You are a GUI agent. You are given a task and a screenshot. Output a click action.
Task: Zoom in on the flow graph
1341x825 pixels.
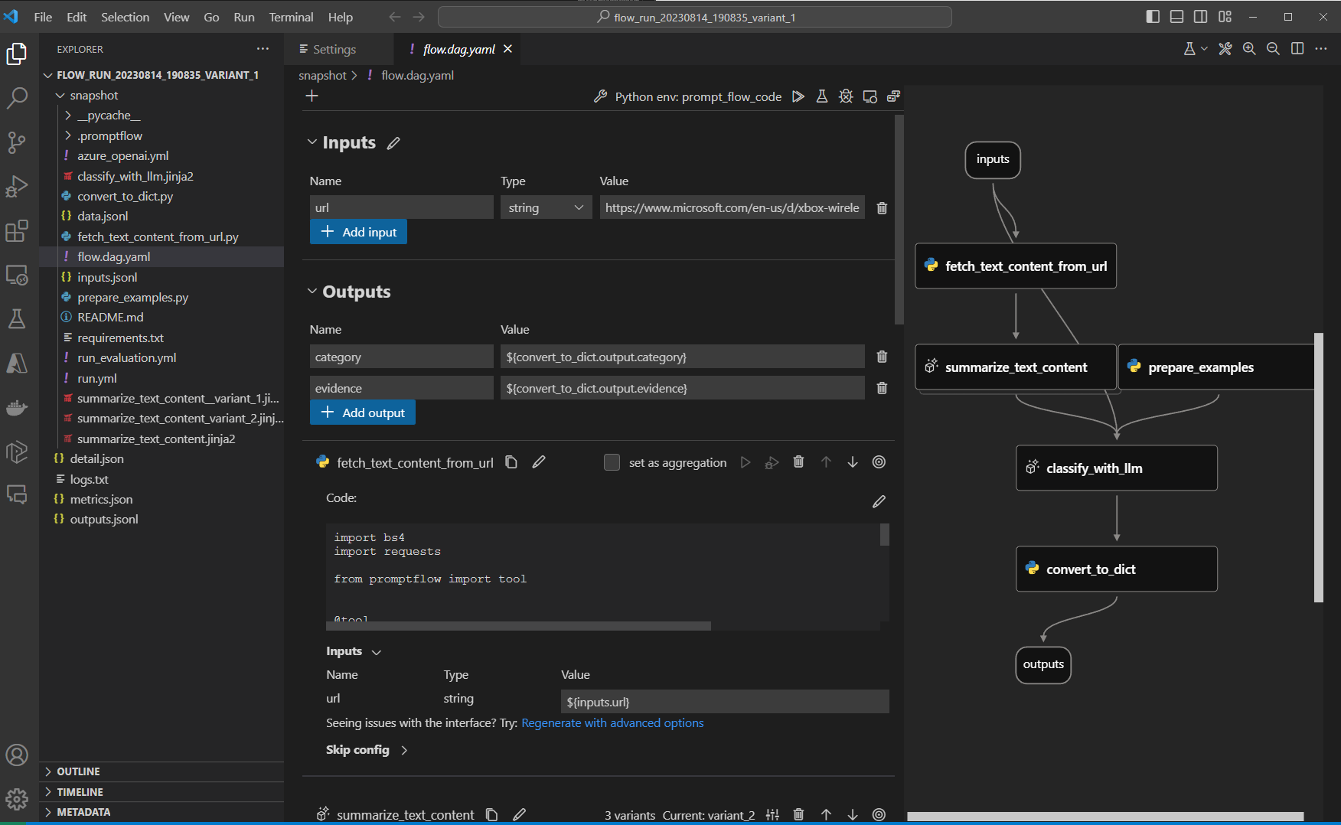click(1249, 49)
